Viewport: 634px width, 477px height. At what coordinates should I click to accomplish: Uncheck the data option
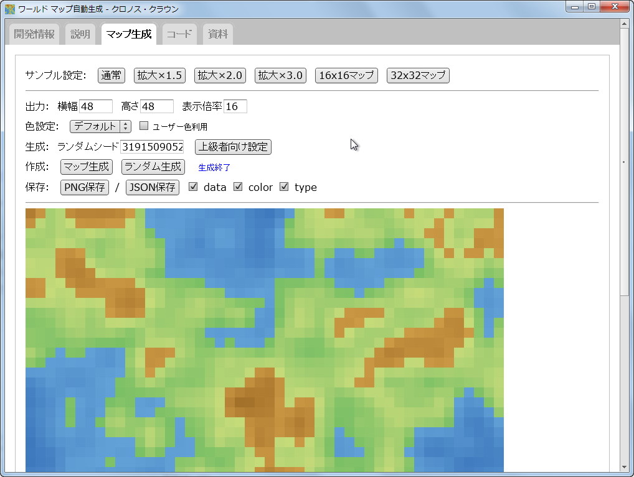(193, 187)
